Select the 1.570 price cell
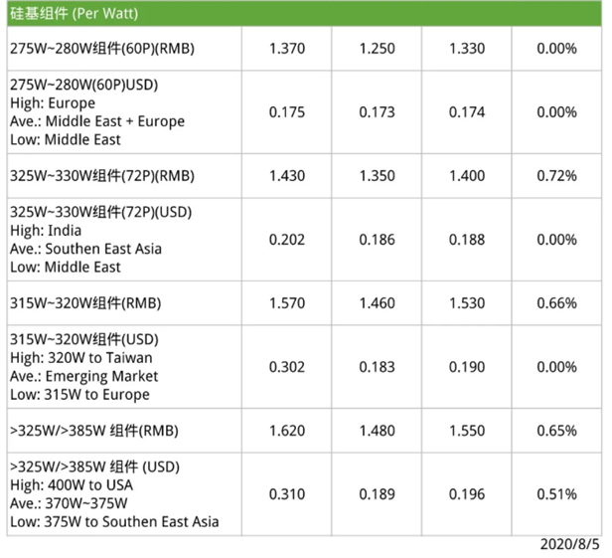The height and width of the screenshot is (558, 612). click(286, 302)
